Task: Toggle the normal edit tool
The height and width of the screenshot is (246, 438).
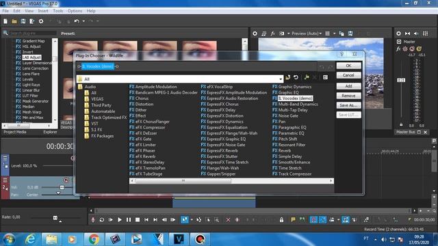Action: pos(184,220)
